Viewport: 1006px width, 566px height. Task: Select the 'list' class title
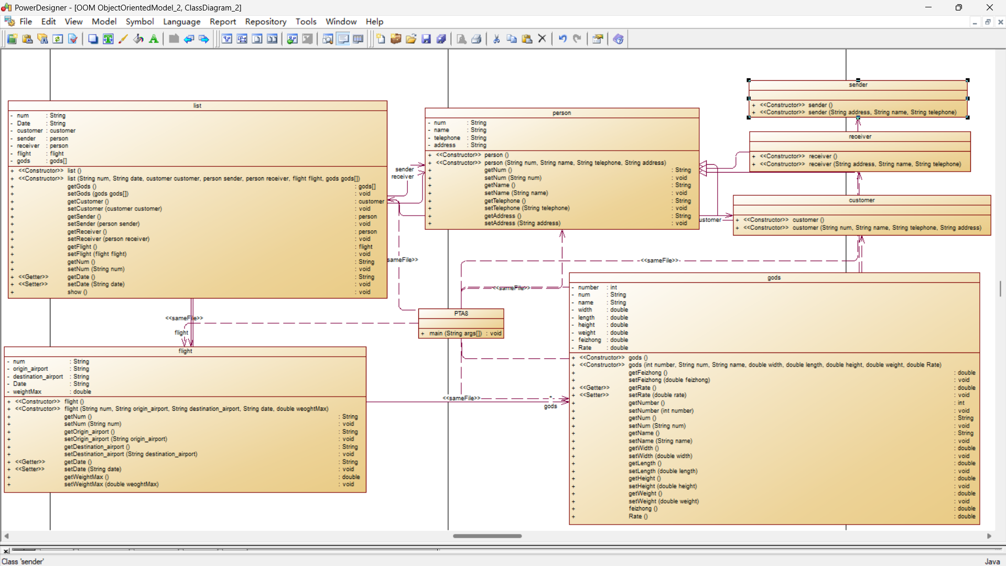pos(197,105)
